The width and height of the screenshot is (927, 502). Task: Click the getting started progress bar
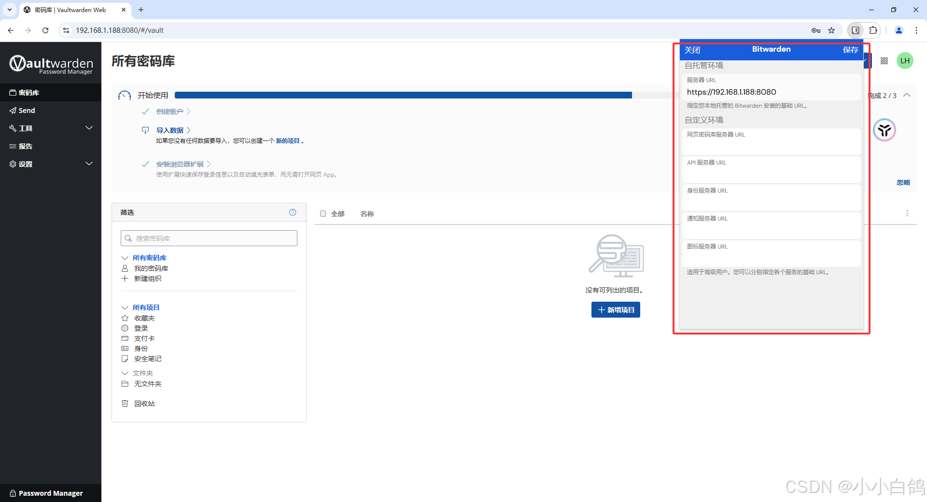pos(403,95)
